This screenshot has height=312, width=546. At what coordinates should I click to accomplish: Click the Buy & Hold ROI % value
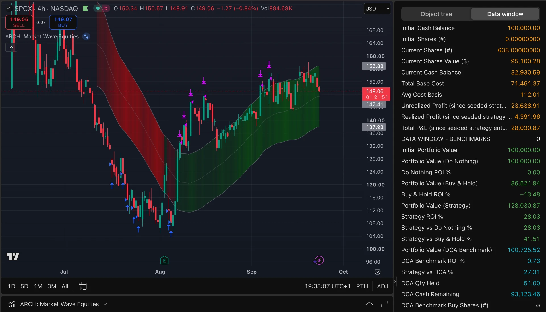530,194
